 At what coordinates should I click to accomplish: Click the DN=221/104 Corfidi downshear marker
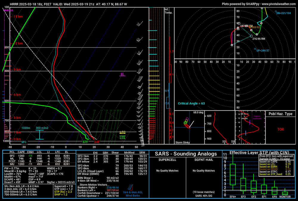pos(276,13)
